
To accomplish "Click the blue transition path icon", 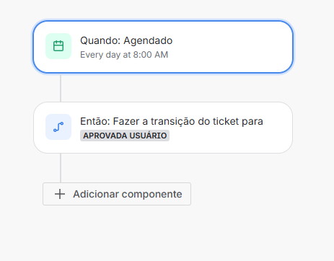I will pos(58,127).
